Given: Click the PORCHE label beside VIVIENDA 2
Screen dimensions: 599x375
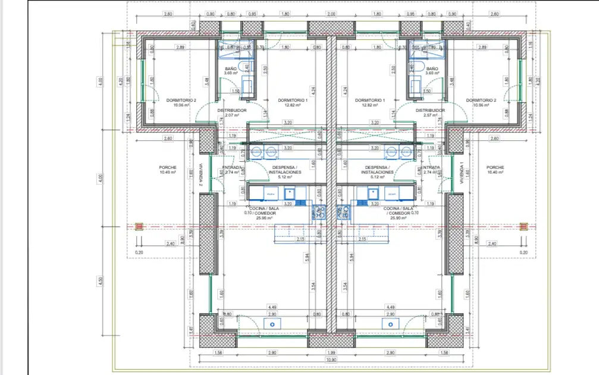Looking at the screenshot, I should [x=168, y=168].
